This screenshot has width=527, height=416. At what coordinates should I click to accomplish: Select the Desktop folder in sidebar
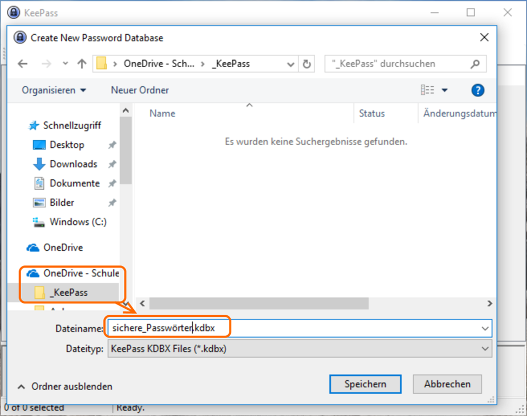tap(67, 145)
